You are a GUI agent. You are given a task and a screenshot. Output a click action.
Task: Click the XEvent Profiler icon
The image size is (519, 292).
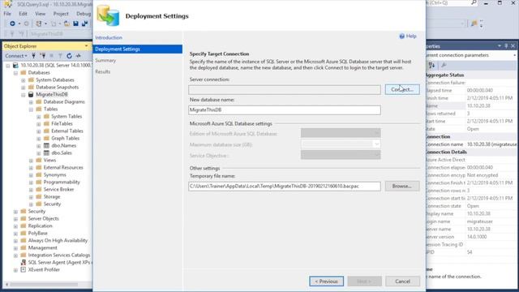(x=24, y=270)
